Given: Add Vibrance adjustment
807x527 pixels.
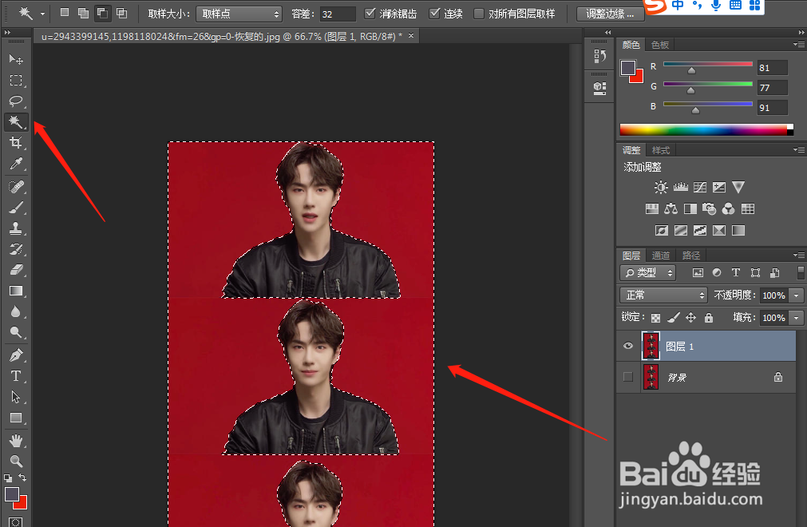Looking at the screenshot, I should (738, 187).
